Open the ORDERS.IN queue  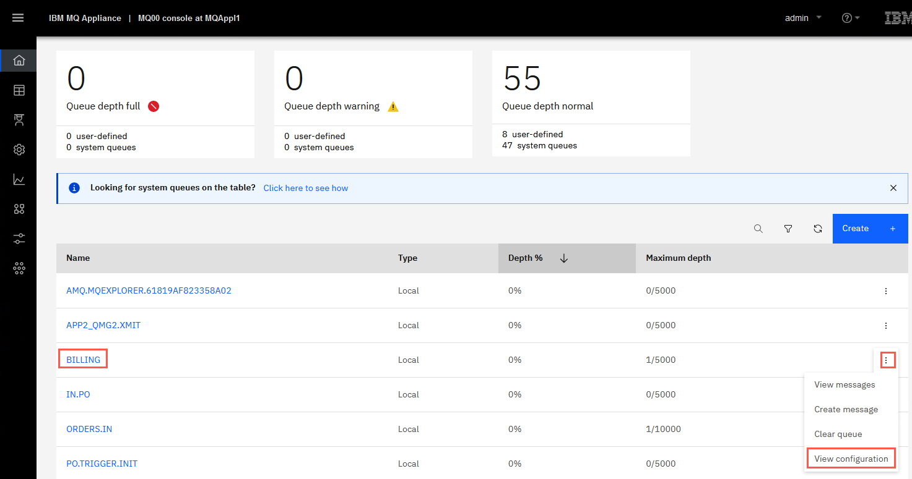(x=89, y=429)
